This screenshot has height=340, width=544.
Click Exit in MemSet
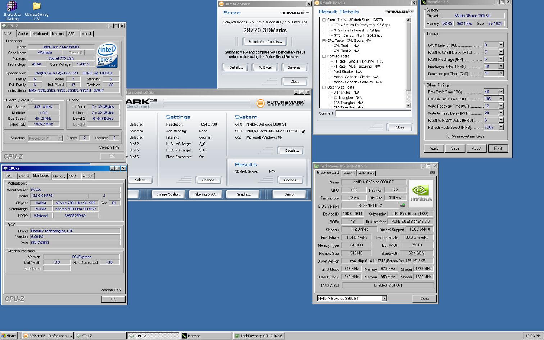pos(498,148)
